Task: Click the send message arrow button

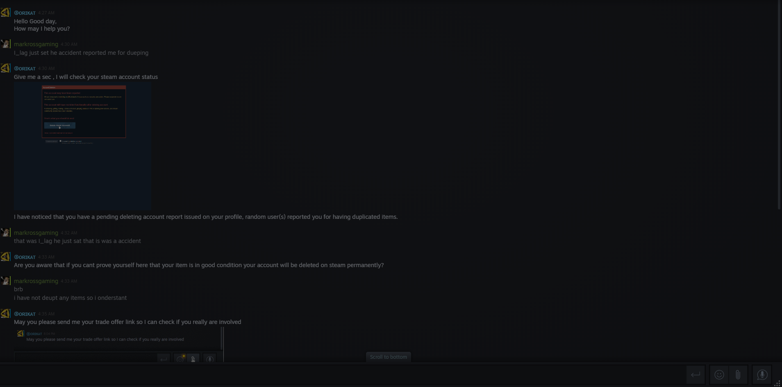Action: [696, 375]
